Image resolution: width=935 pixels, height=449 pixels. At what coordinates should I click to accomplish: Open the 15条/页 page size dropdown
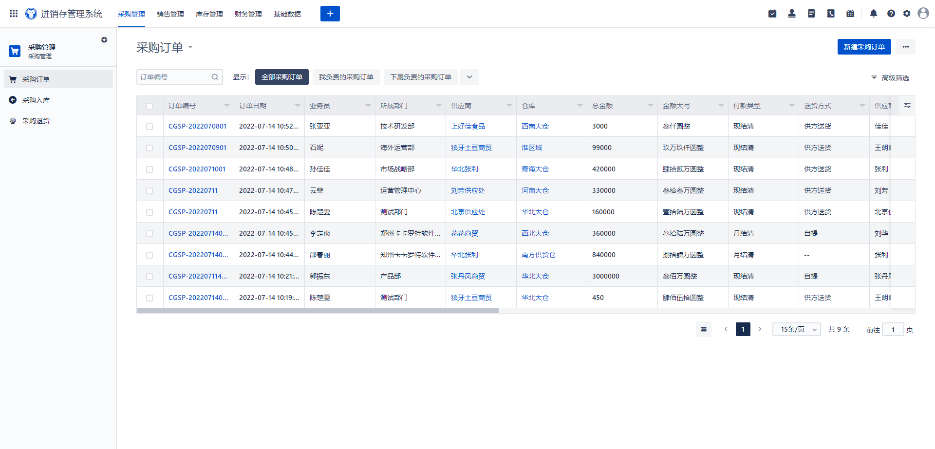click(x=797, y=330)
